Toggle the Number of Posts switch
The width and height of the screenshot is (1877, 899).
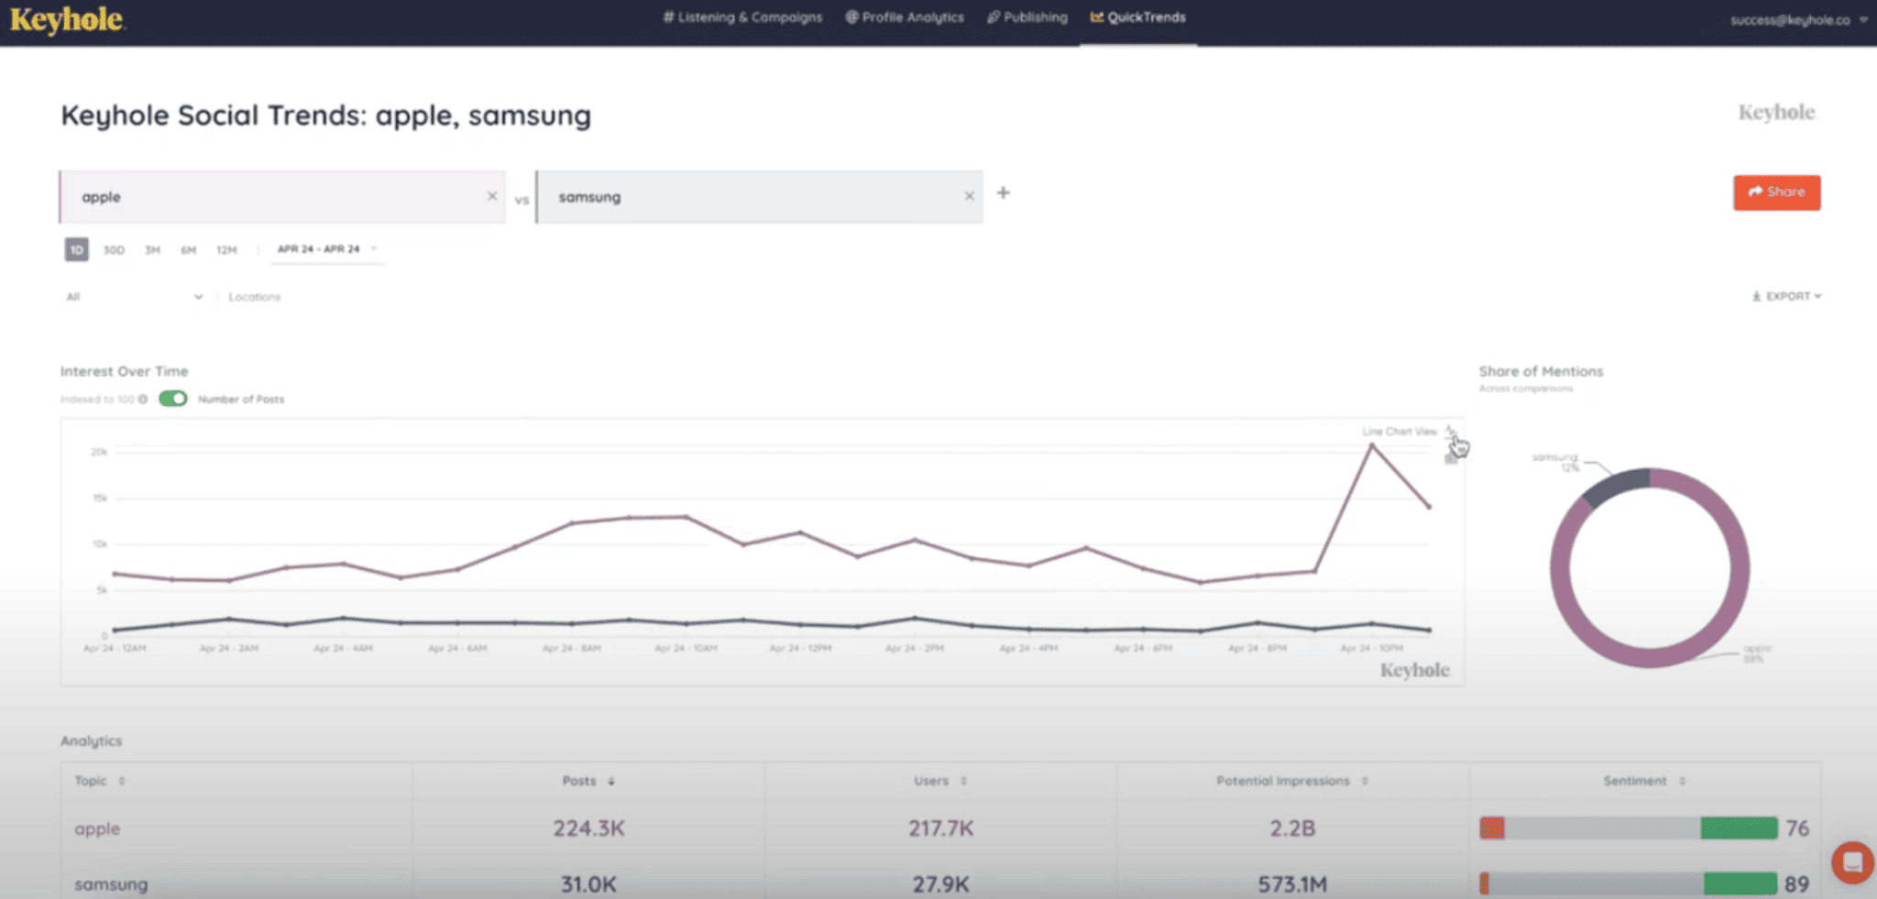click(172, 399)
